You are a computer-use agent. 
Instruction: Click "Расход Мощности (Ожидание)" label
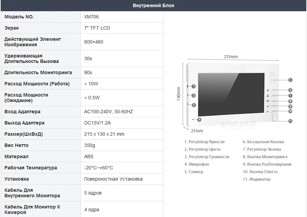26,98
